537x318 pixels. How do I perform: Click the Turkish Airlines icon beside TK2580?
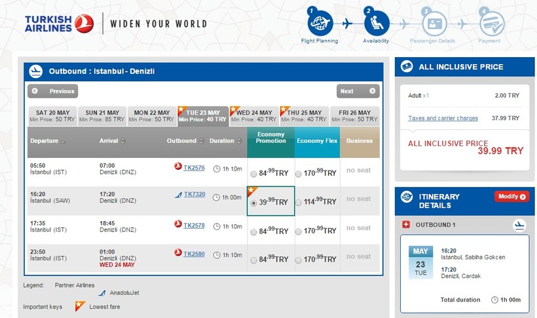(177, 252)
